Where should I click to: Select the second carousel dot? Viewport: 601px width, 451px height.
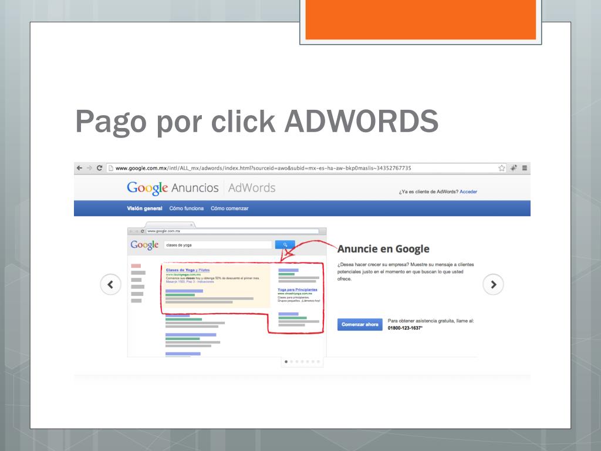coord(291,362)
